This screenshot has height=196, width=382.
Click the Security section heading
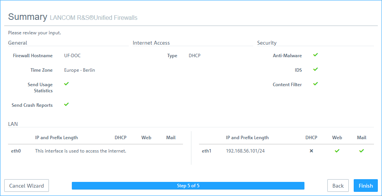tap(267, 43)
